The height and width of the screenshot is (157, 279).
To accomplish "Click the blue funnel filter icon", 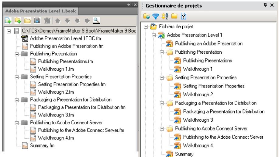I will tap(156, 16).
